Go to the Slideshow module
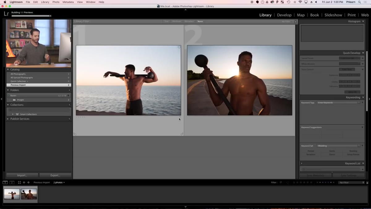 333,15
